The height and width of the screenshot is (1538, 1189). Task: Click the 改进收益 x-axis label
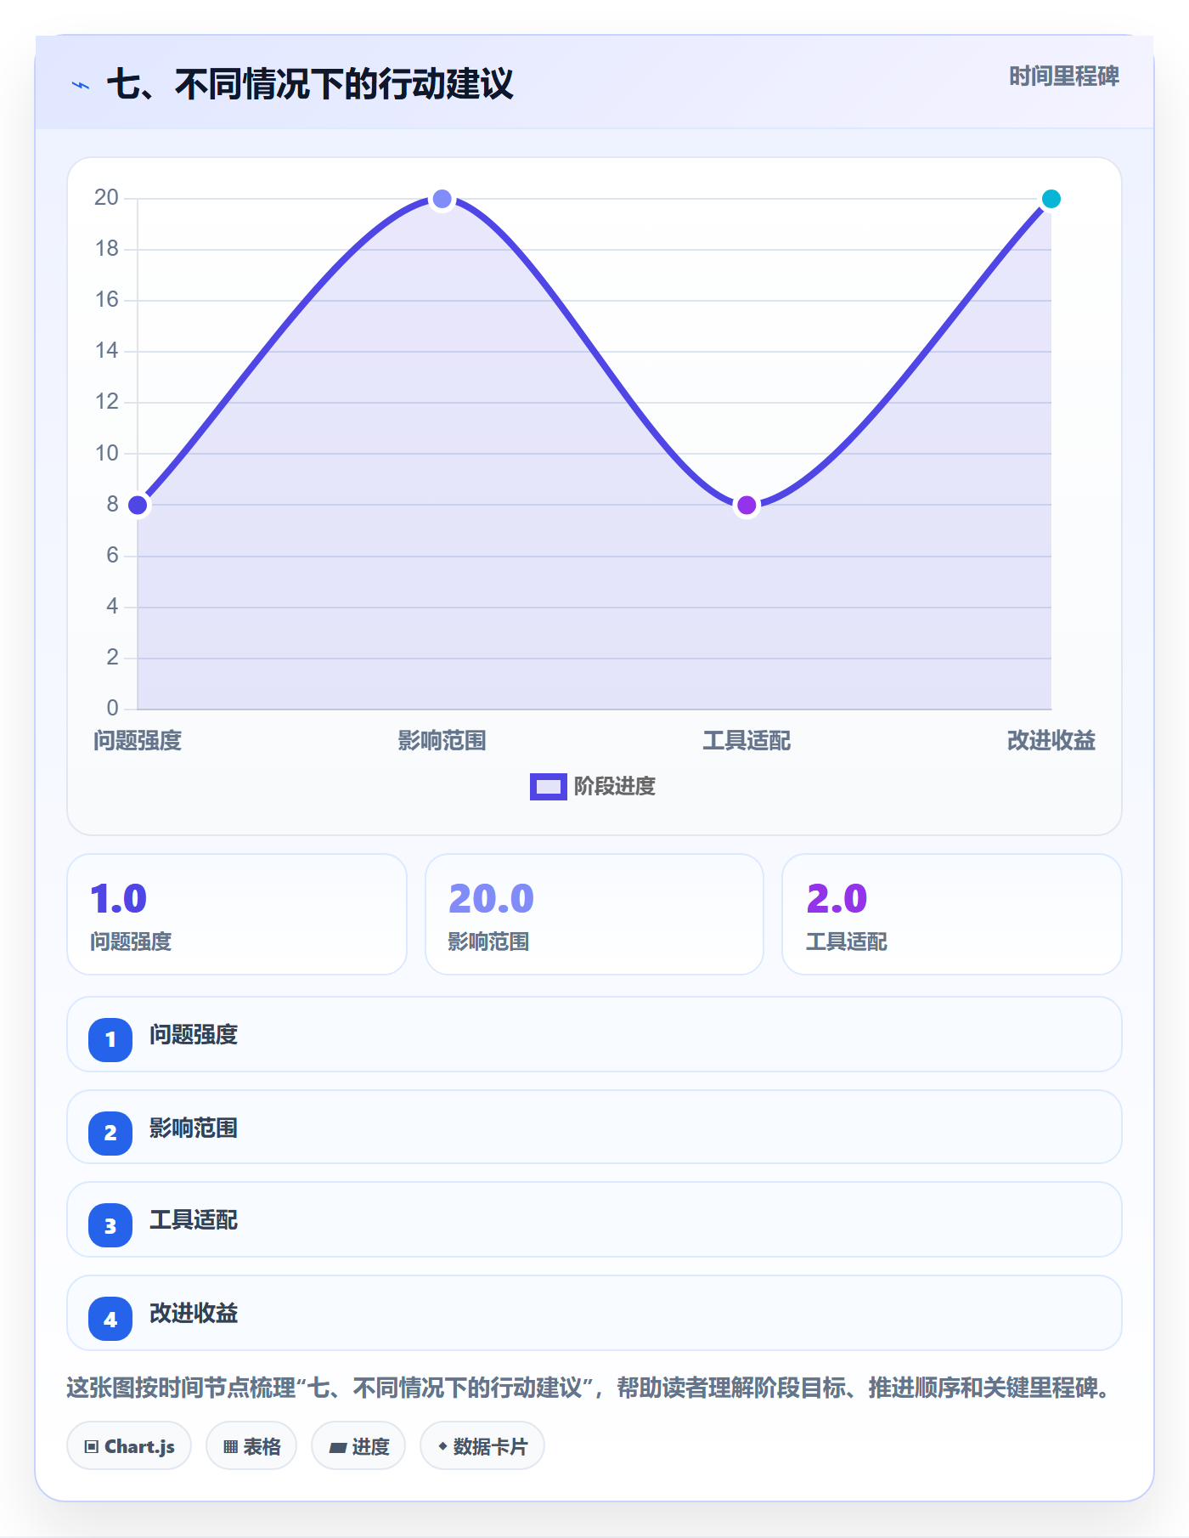coord(1051,741)
